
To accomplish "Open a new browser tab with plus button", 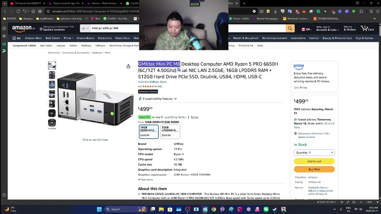I will 244,4.
